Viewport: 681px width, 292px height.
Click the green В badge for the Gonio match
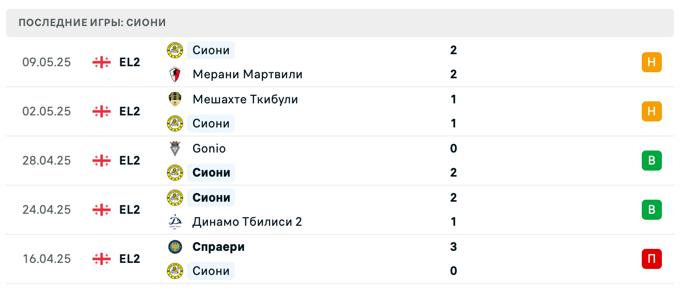(652, 161)
